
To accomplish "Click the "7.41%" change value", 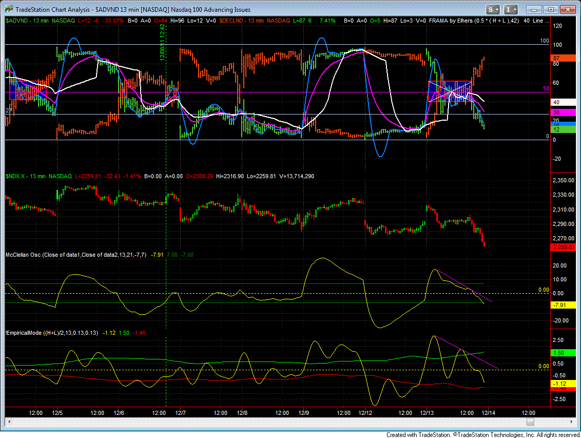I will 327,21.
